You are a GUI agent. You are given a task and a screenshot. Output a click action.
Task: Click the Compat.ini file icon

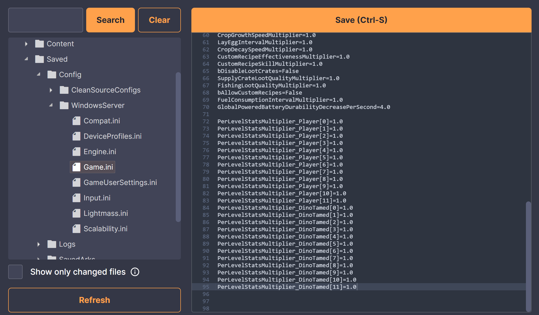pyautogui.click(x=76, y=121)
